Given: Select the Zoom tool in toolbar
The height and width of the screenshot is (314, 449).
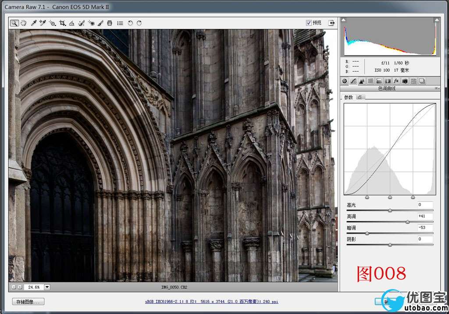Looking at the screenshot, I should [x=14, y=23].
